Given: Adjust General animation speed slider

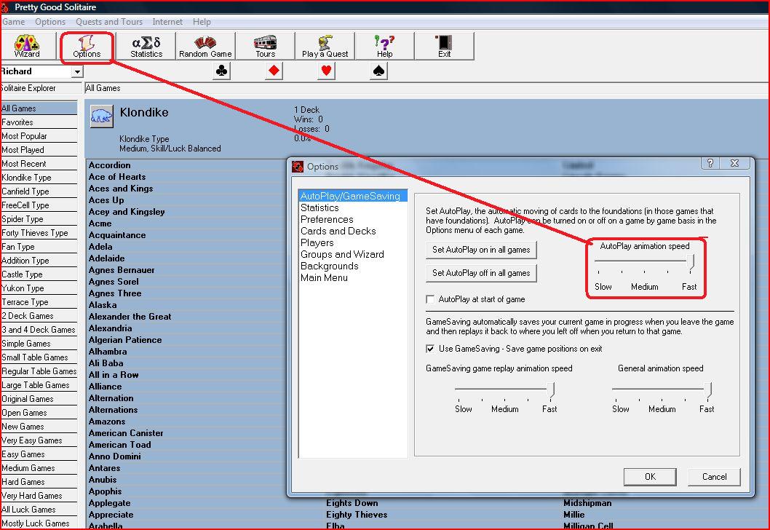Looking at the screenshot, I should coord(707,390).
